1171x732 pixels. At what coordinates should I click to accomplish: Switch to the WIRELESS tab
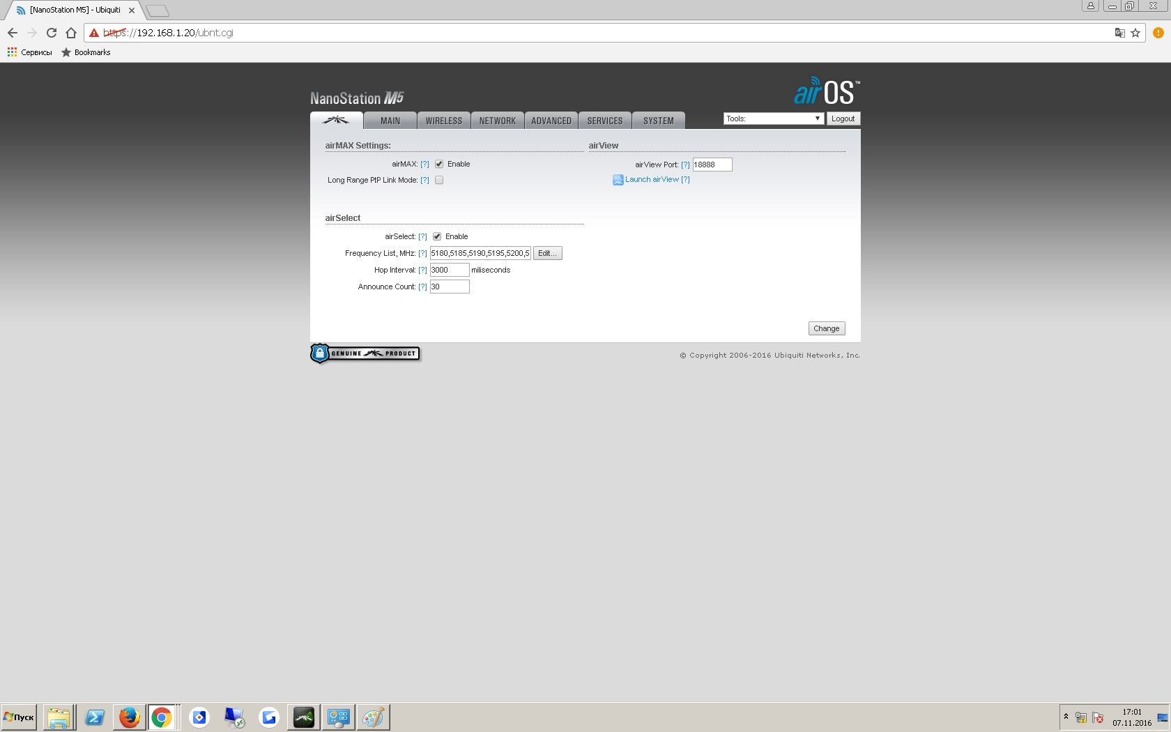coord(444,121)
